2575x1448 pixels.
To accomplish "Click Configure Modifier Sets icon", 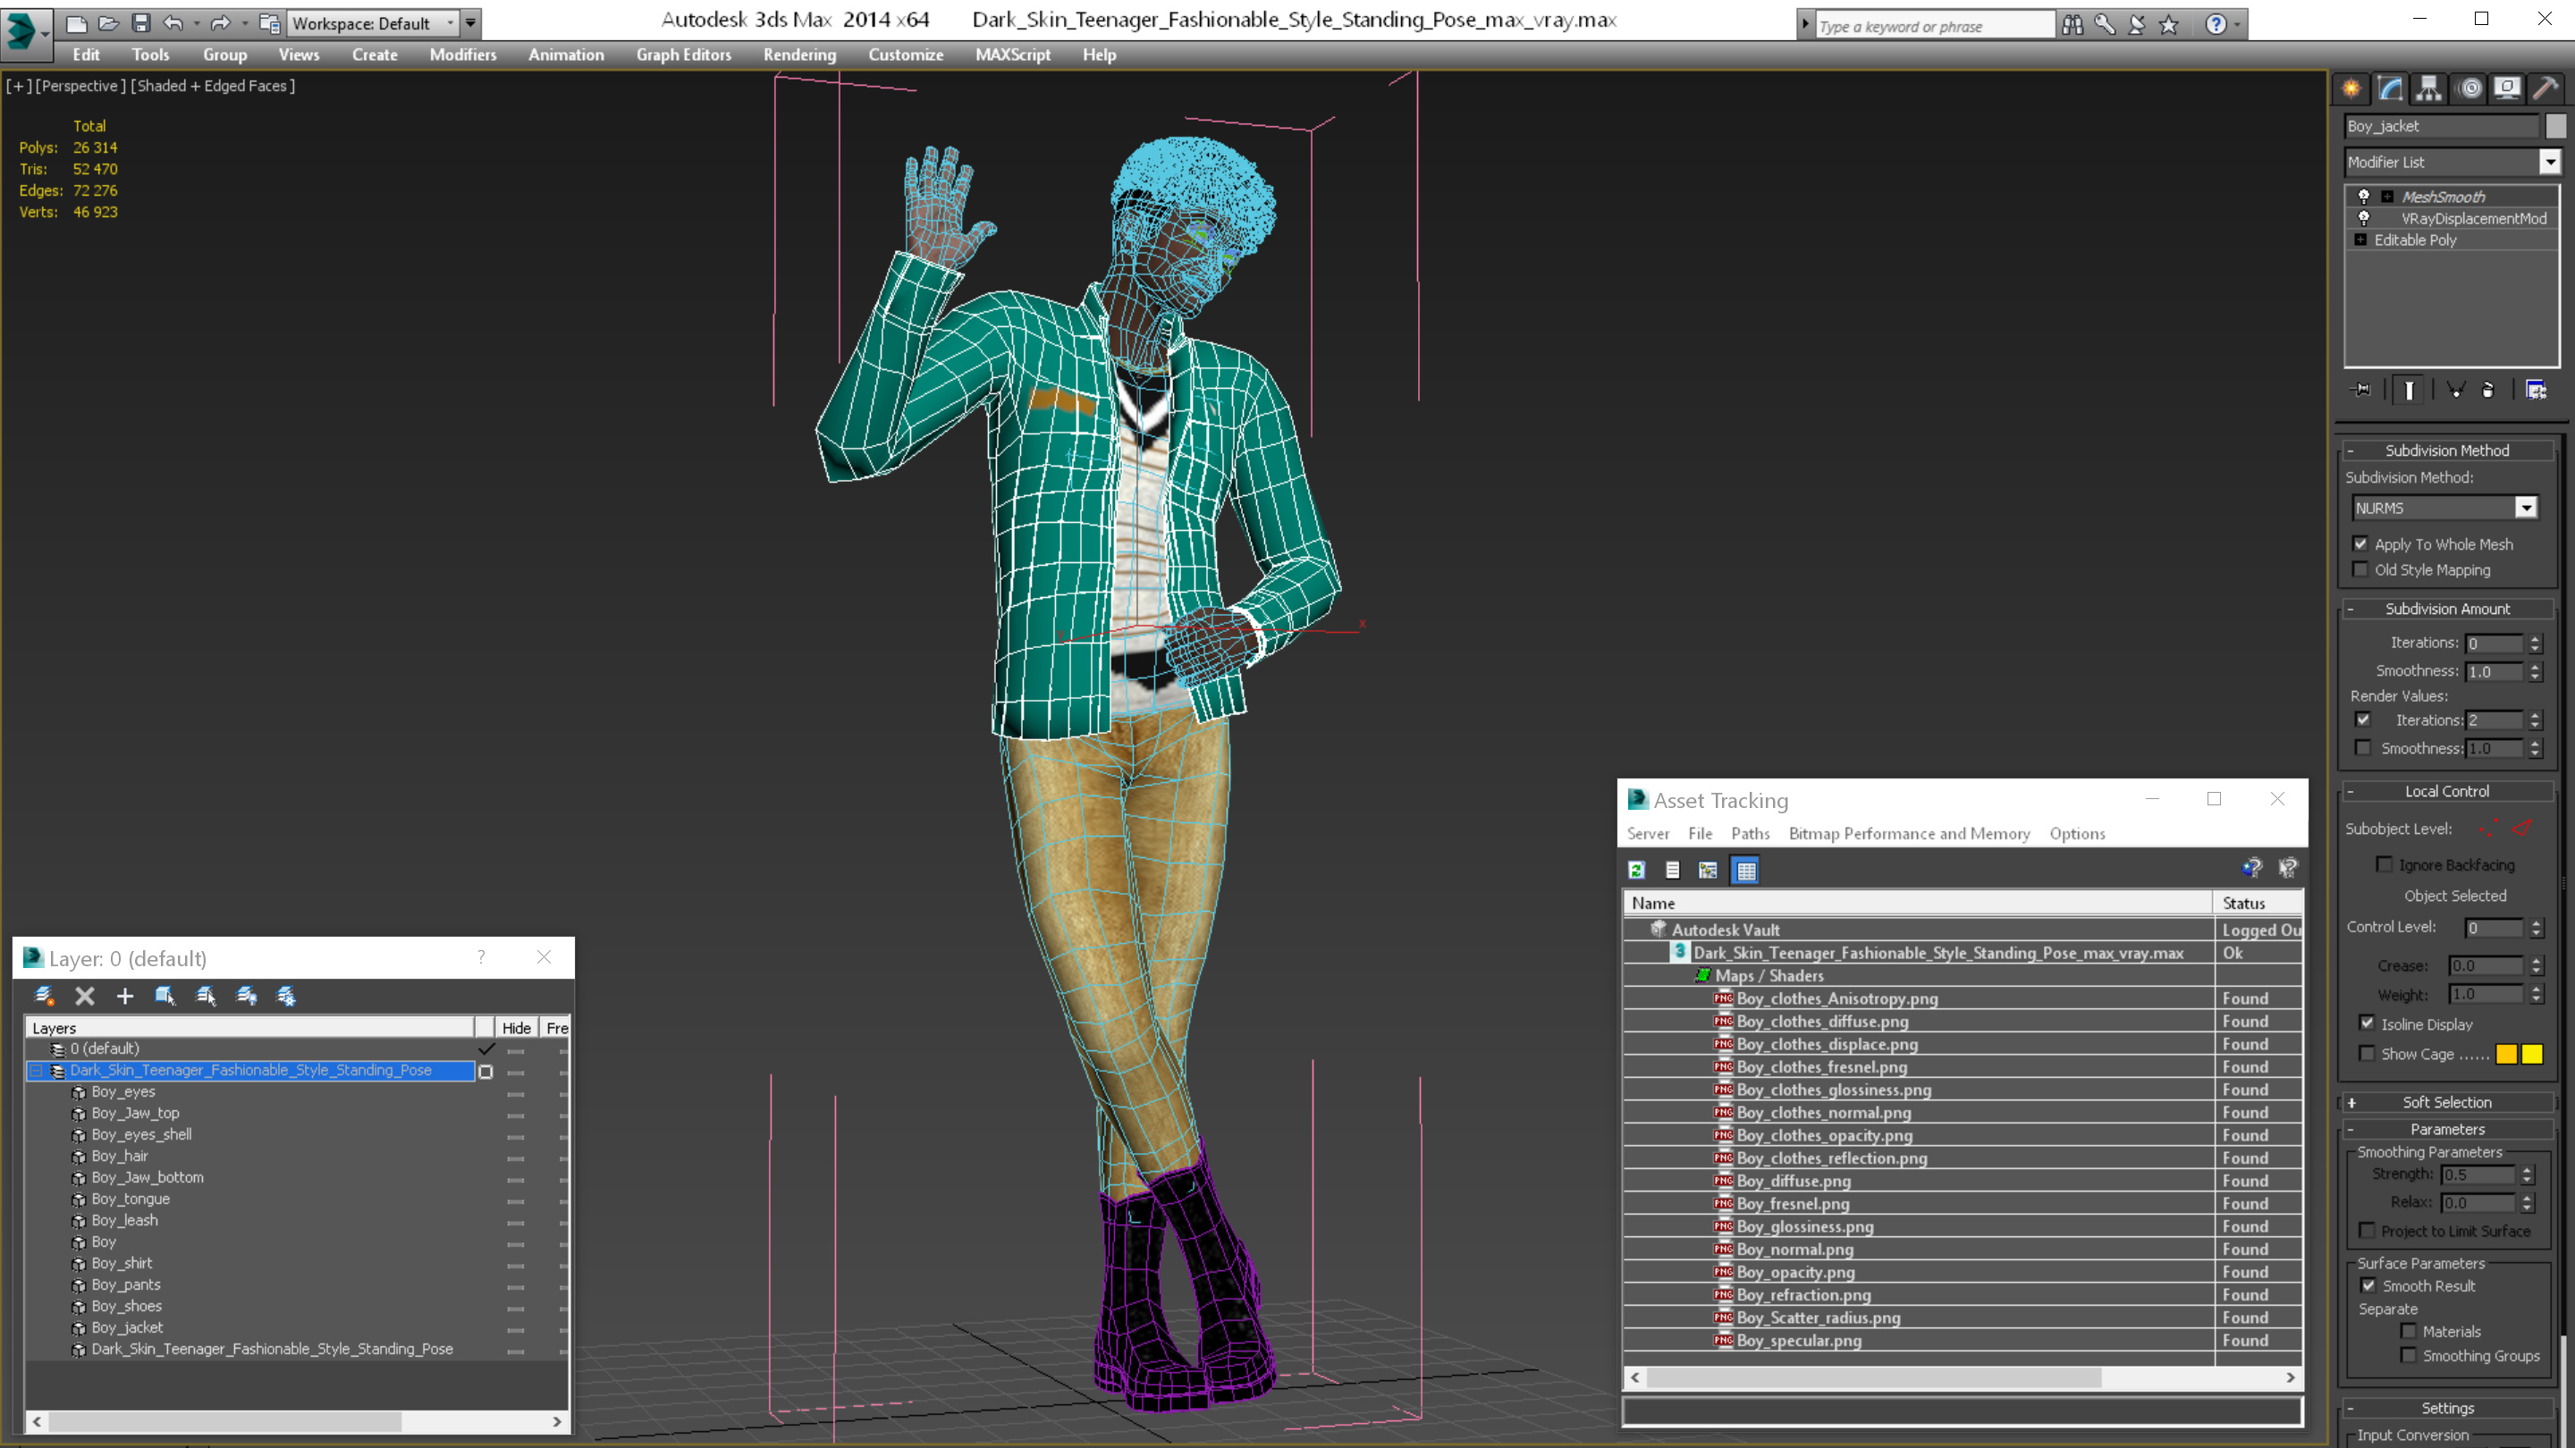I will pos(2536,390).
